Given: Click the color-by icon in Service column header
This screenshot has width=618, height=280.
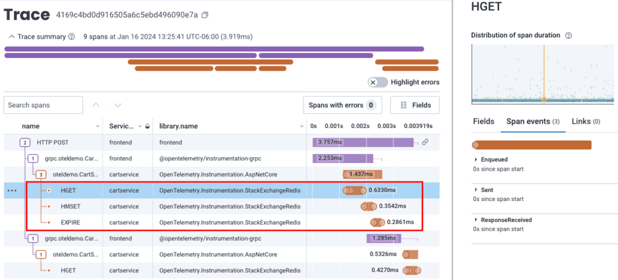Looking at the screenshot, I should (148, 126).
